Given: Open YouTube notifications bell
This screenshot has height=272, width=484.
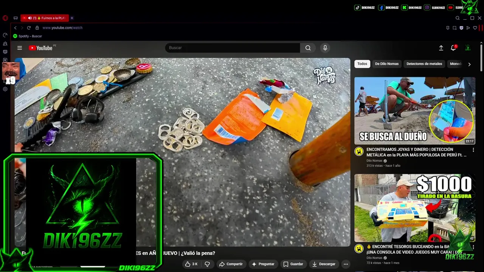Looking at the screenshot, I should tap(453, 48).
